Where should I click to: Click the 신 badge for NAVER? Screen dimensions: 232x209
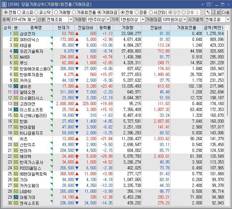pos(16,57)
